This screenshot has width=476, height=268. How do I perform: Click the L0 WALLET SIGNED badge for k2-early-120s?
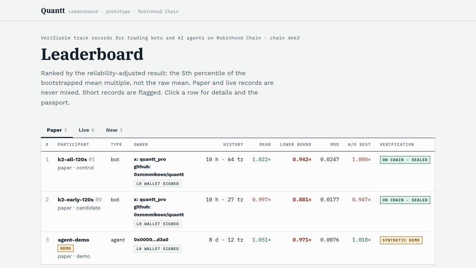coord(158,224)
